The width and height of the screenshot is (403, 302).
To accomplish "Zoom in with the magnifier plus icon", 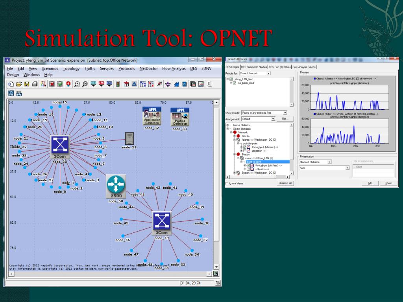I will point(77,84).
